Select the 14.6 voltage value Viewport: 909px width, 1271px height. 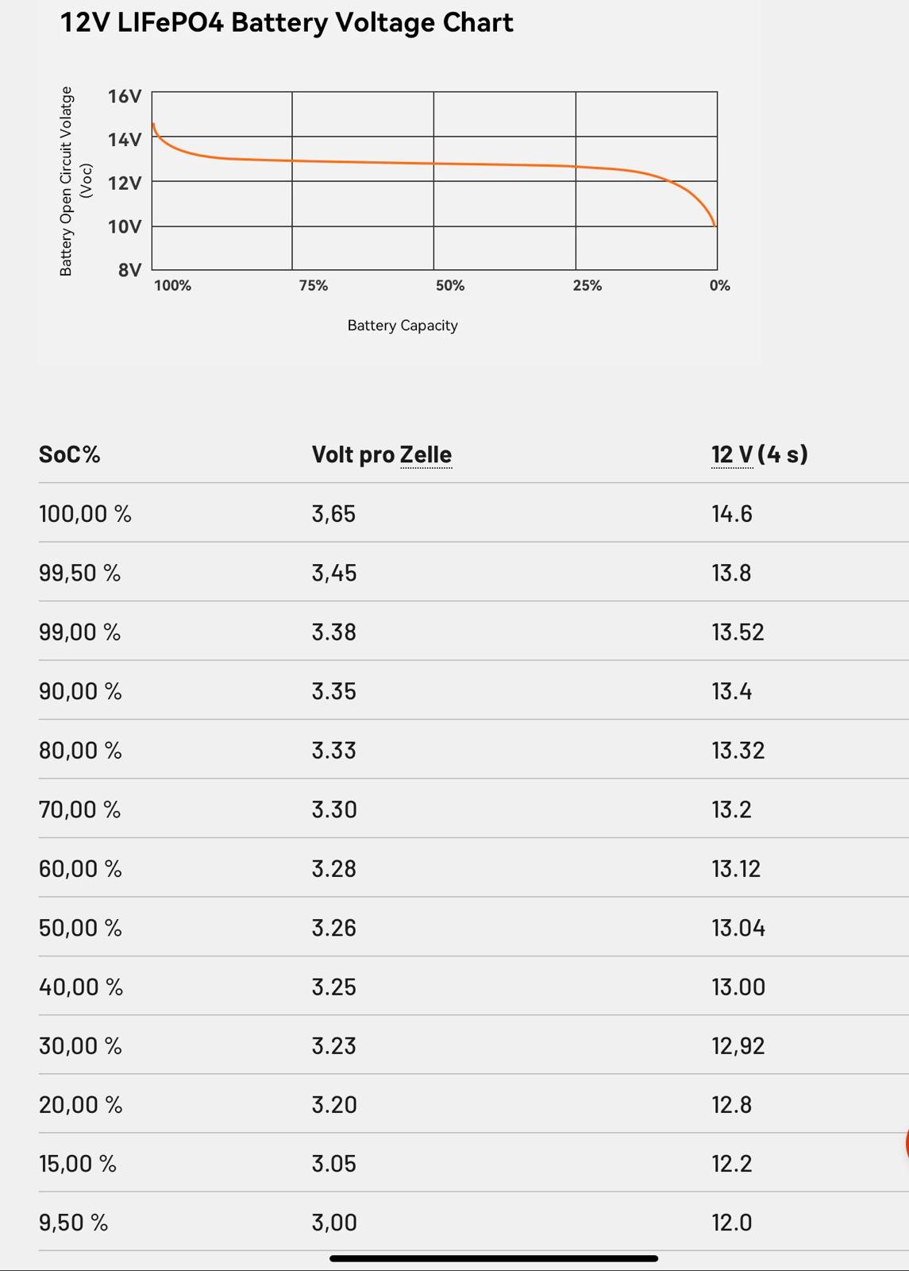tap(731, 514)
